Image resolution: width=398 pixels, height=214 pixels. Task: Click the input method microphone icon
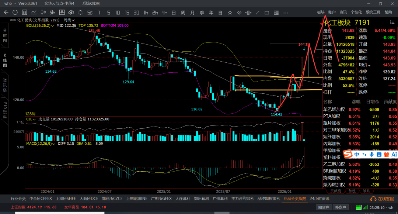coord(372,154)
